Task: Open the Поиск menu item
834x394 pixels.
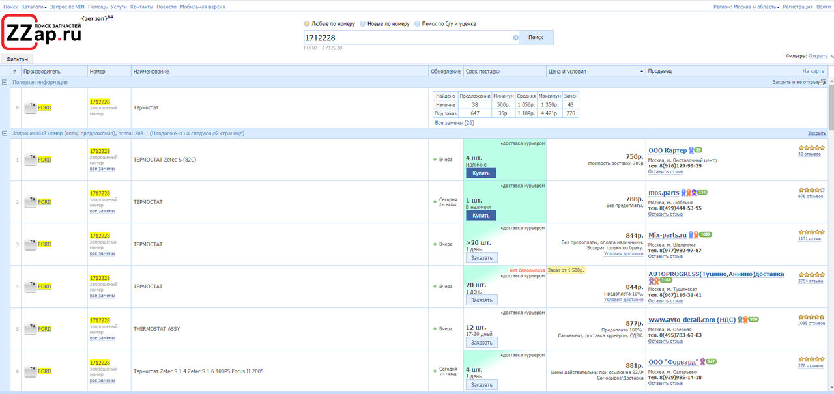Action: point(10,7)
